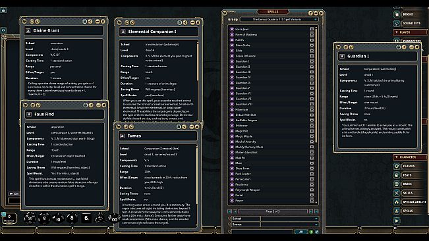Viewport: 429px width, 241px height.
Task: Click the d8 die
Action: coord(72,218)
